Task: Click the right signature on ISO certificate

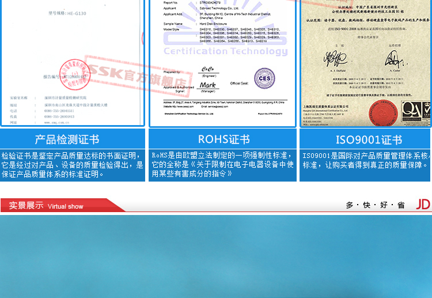Action: coord(395,58)
